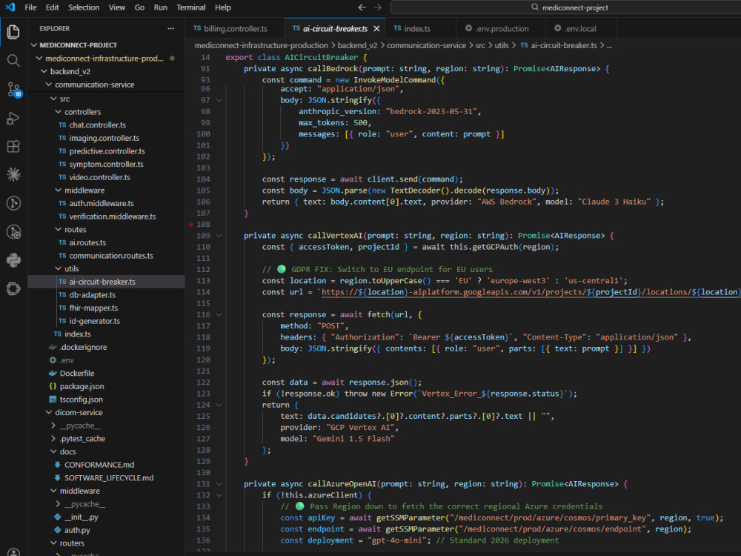741x556 pixels.
Task: Click backend_v2 in the breadcrumb
Action: tap(357, 45)
